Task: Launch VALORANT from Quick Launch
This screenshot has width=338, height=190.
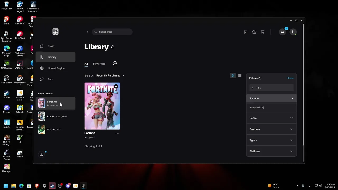Action: coord(55,129)
